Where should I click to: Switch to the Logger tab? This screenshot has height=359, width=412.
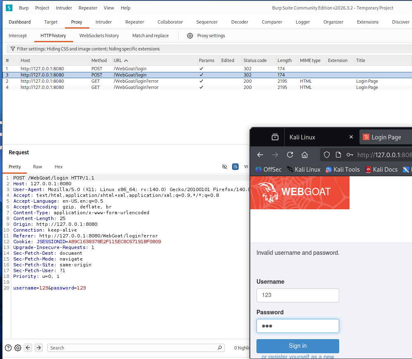(x=303, y=22)
